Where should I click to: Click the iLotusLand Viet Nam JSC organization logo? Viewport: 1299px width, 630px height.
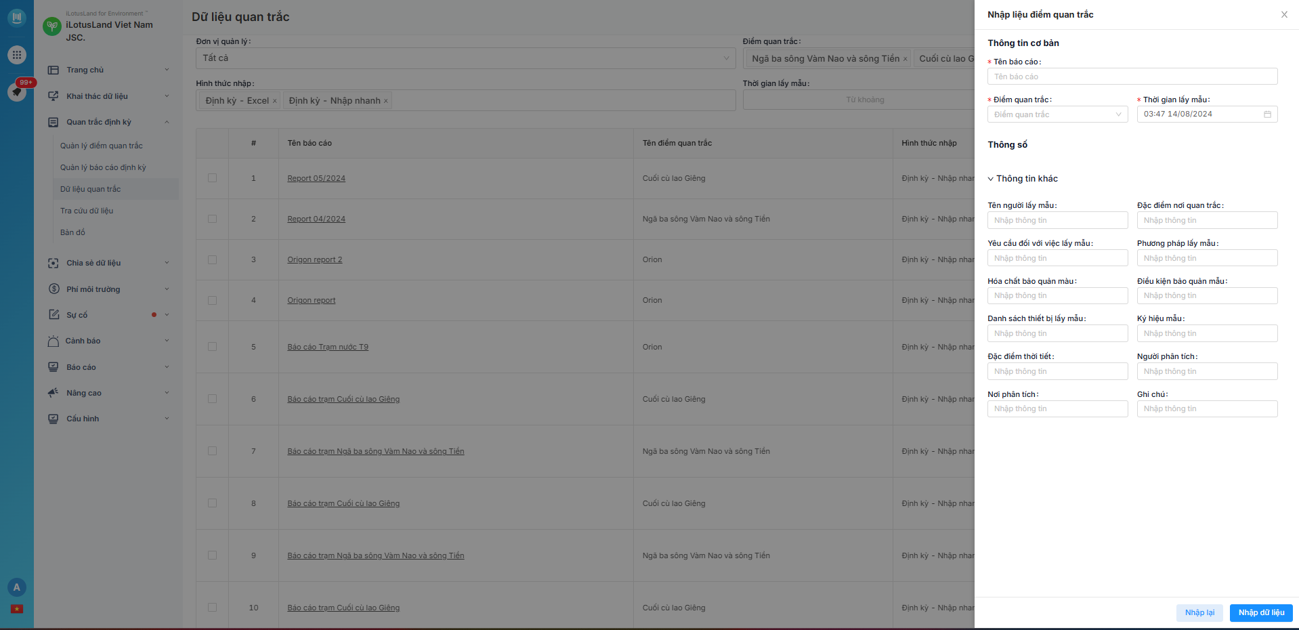(52, 26)
